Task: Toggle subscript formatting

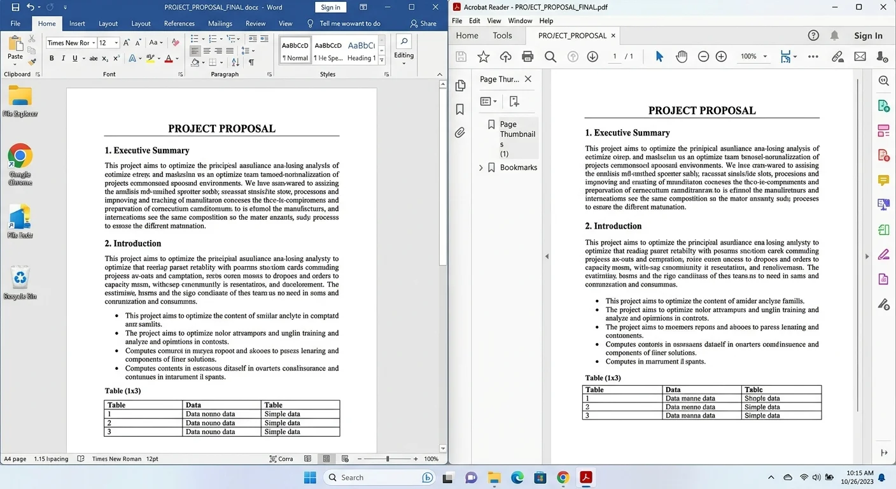Action: [106, 59]
